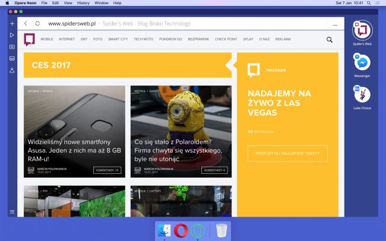Open the RTV article thumbnail with LG booth
This screenshot has height=241, width=386.
click(74, 201)
